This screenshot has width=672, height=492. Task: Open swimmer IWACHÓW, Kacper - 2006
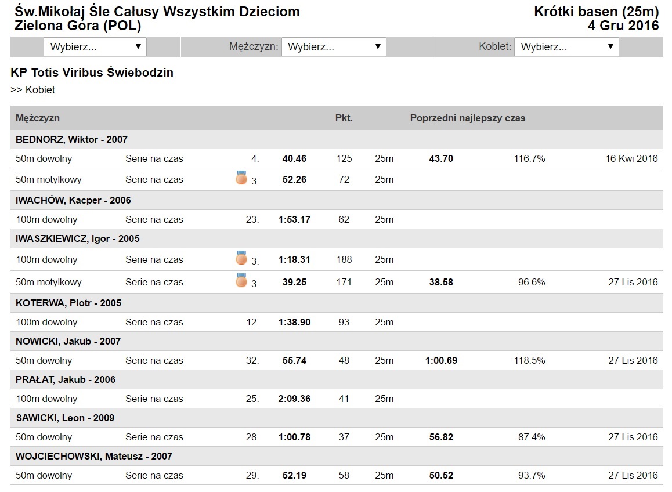[73, 200]
